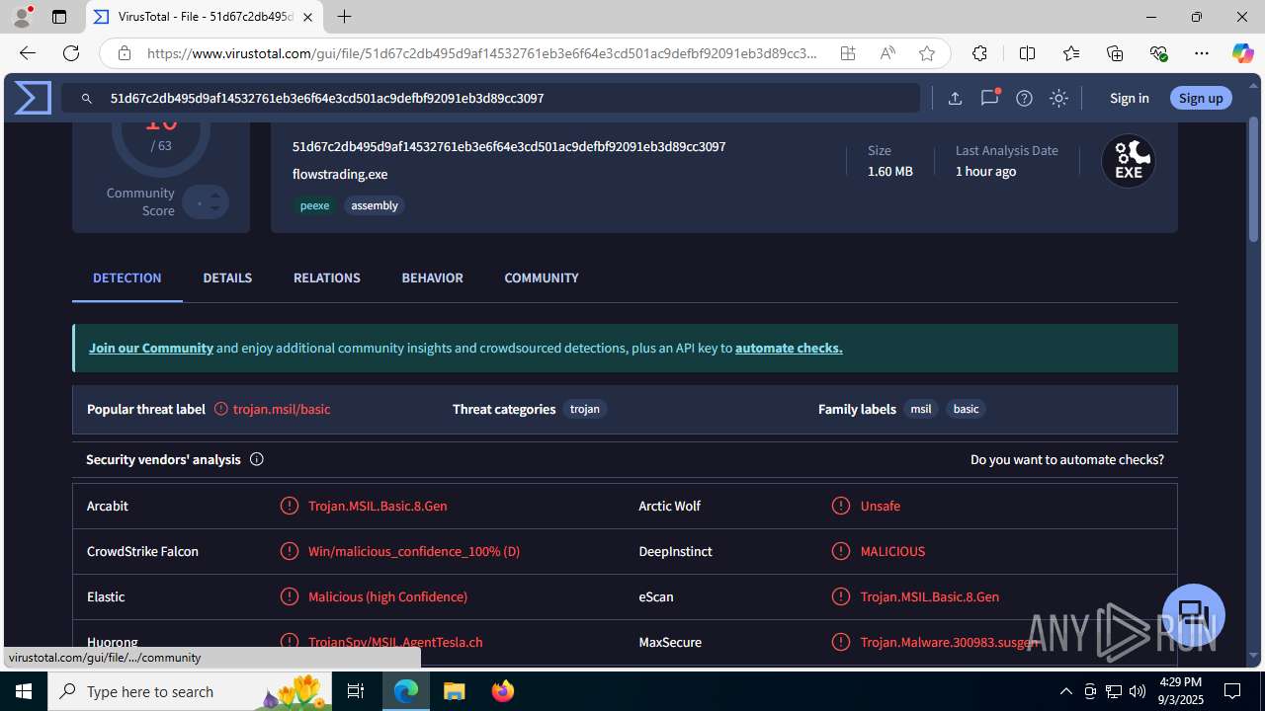Switch to the COMMUNITY tab
1265x711 pixels.
tap(542, 278)
